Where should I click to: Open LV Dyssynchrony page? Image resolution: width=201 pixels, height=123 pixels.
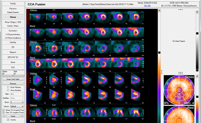point(13,34)
